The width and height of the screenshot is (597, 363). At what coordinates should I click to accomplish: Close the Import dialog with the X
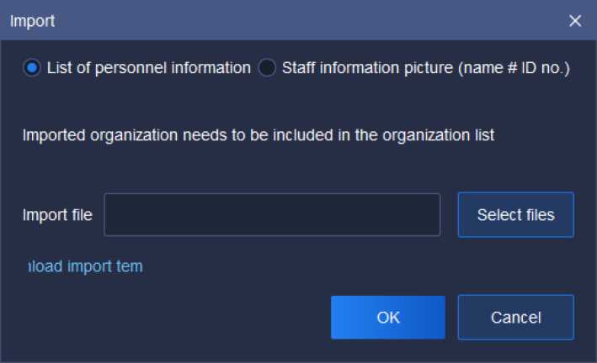point(575,21)
